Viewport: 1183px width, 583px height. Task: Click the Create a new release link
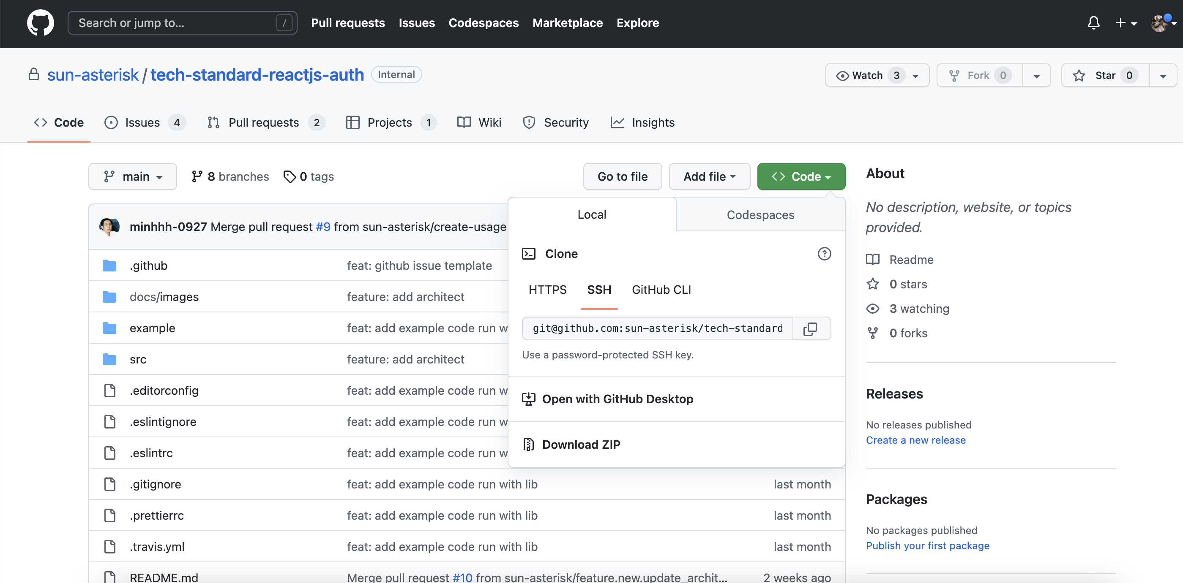pos(915,440)
